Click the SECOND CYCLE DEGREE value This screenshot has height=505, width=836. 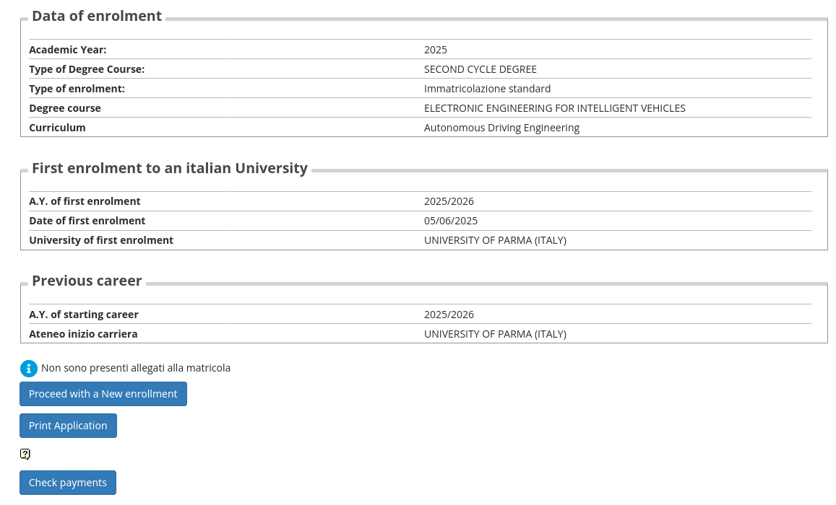(x=481, y=69)
